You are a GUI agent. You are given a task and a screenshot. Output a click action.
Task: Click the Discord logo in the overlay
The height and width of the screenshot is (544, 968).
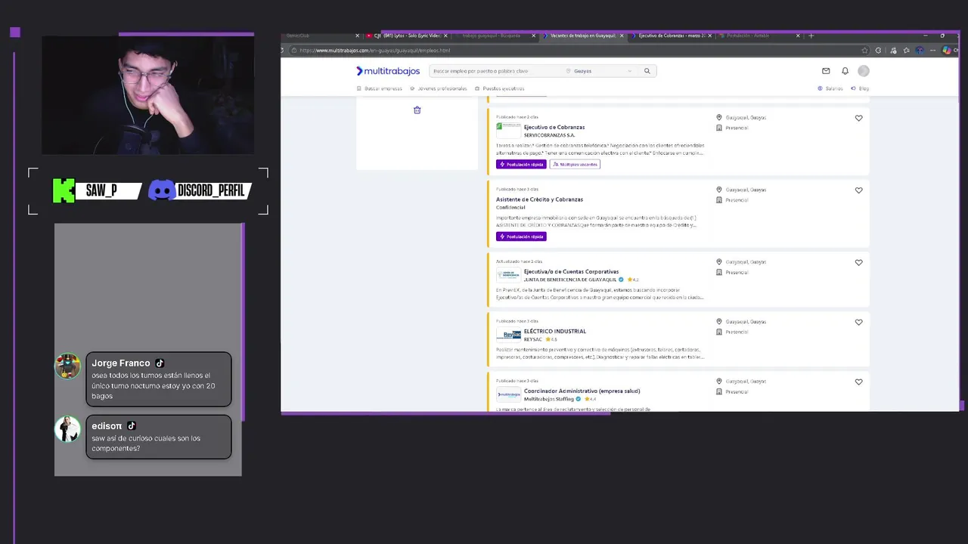(x=161, y=190)
